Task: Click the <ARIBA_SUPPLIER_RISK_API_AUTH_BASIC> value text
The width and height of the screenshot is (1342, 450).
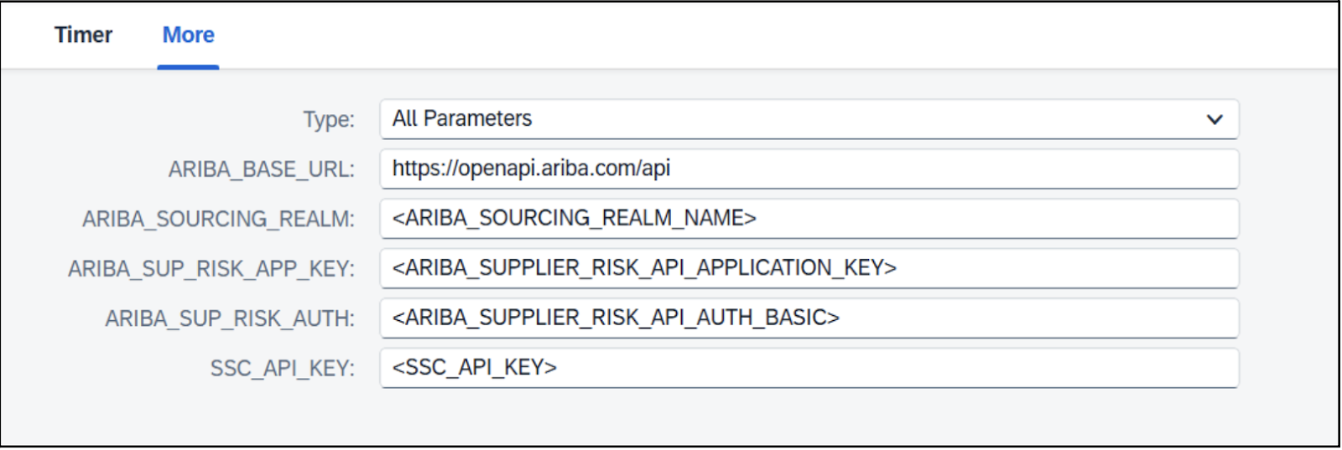Action: [x=616, y=318]
